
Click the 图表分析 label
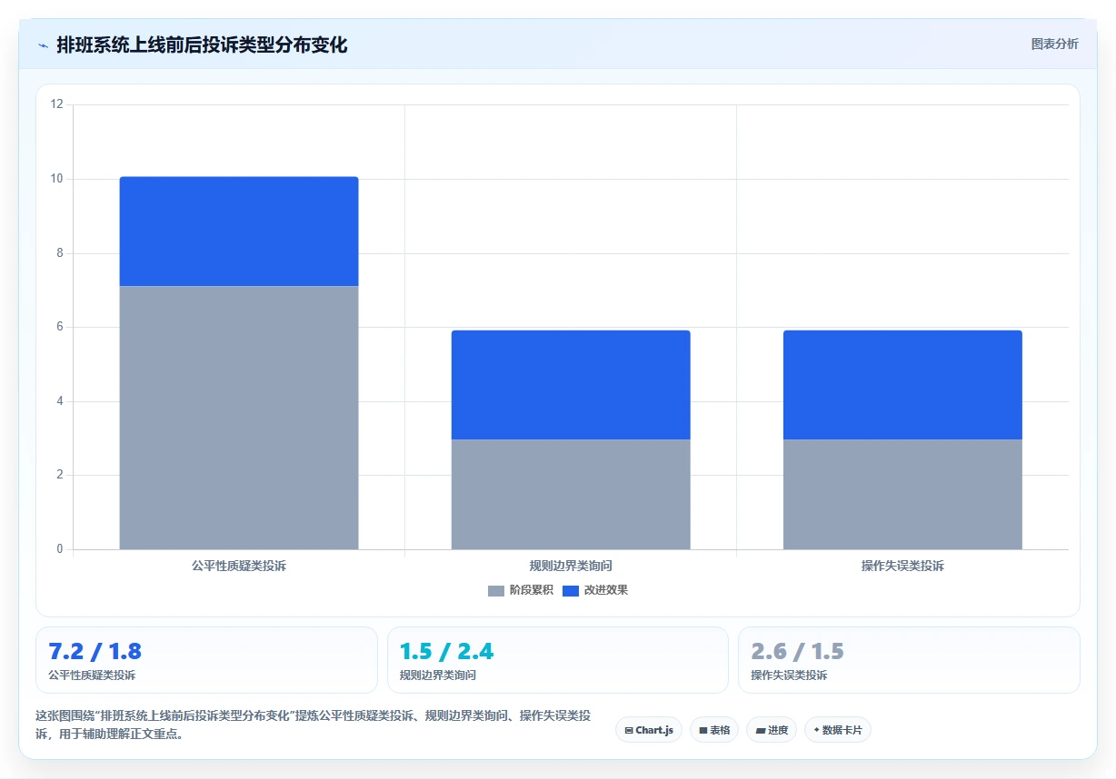pos(1054,44)
